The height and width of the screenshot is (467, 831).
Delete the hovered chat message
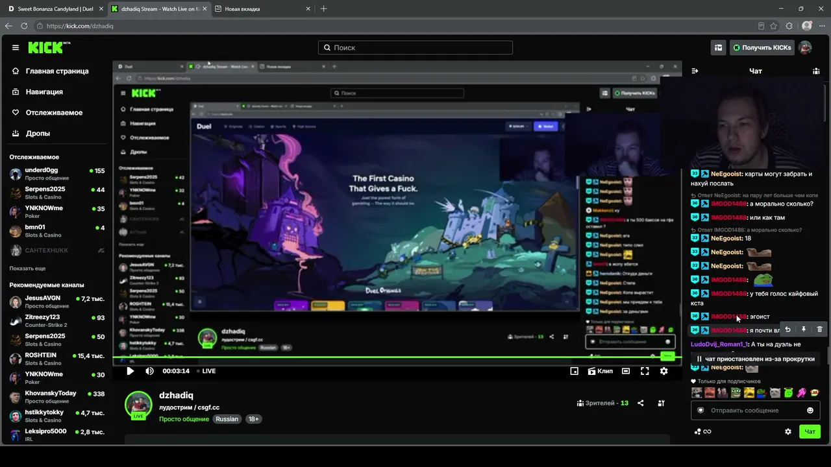point(819,329)
